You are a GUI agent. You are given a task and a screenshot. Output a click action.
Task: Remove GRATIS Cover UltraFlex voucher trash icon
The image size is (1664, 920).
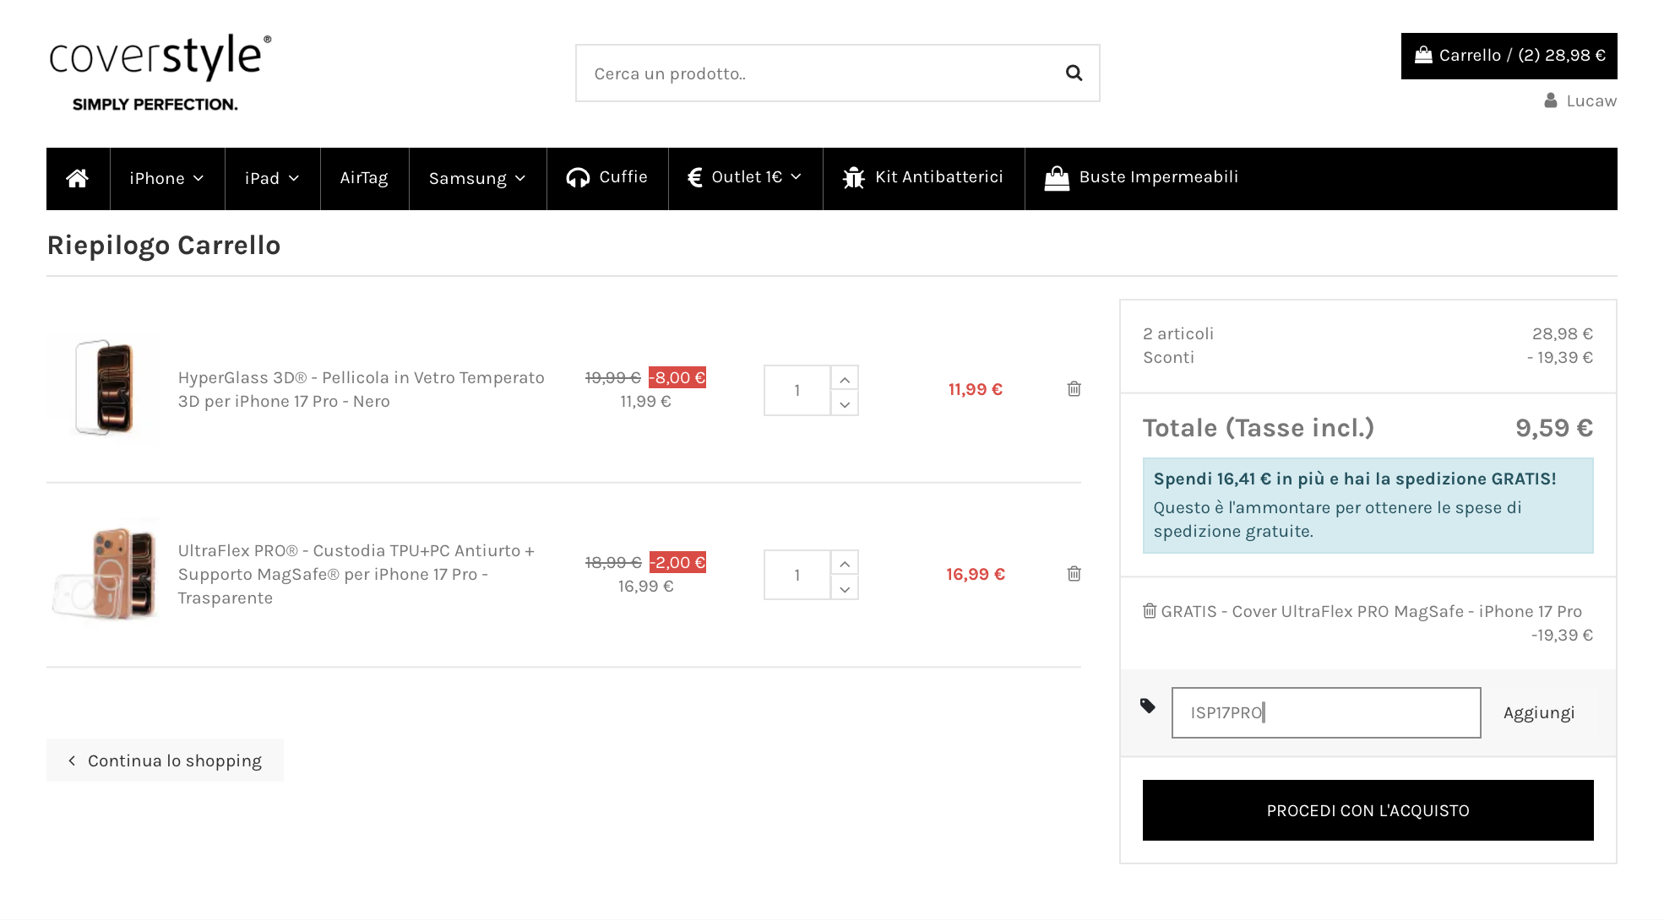click(x=1150, y=610)
